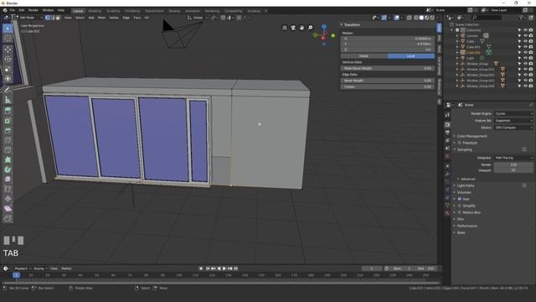Switch to the UV Editing workspace tab
Viewport: 536px width, 302px height.
132,11
